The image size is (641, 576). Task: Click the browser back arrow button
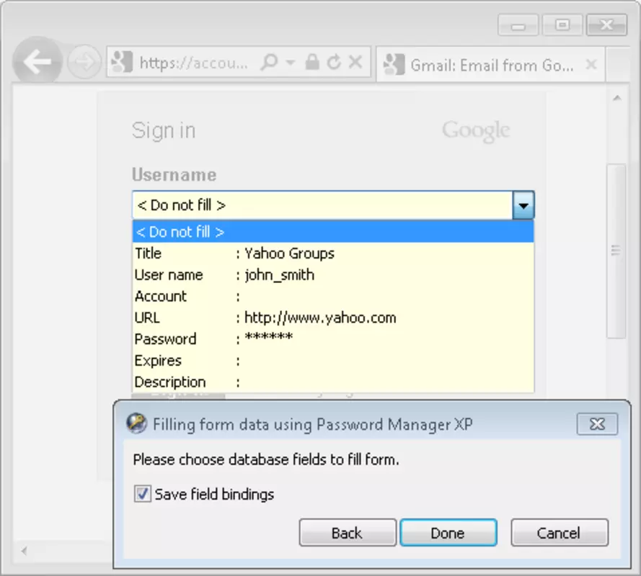click(37, 62)
